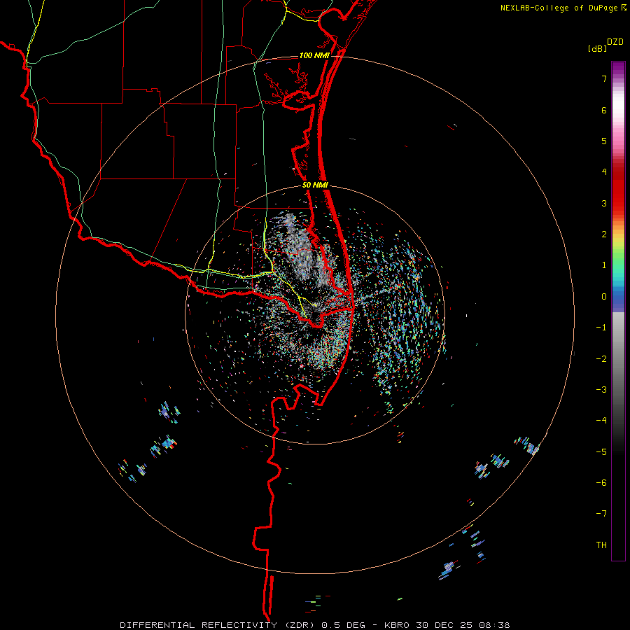The height and width of the screenshot is (630, 630).
Task: Click the -6 value on color scale
Action: (601, 483)
